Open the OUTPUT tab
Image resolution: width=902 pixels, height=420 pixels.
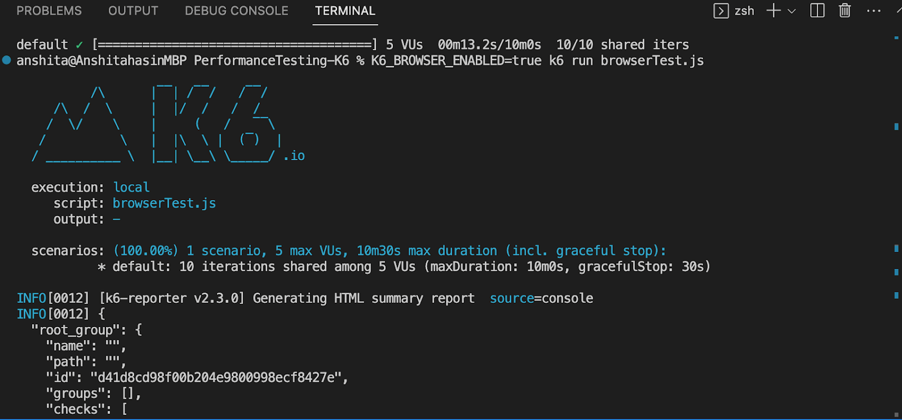click(x=133, y=11)
